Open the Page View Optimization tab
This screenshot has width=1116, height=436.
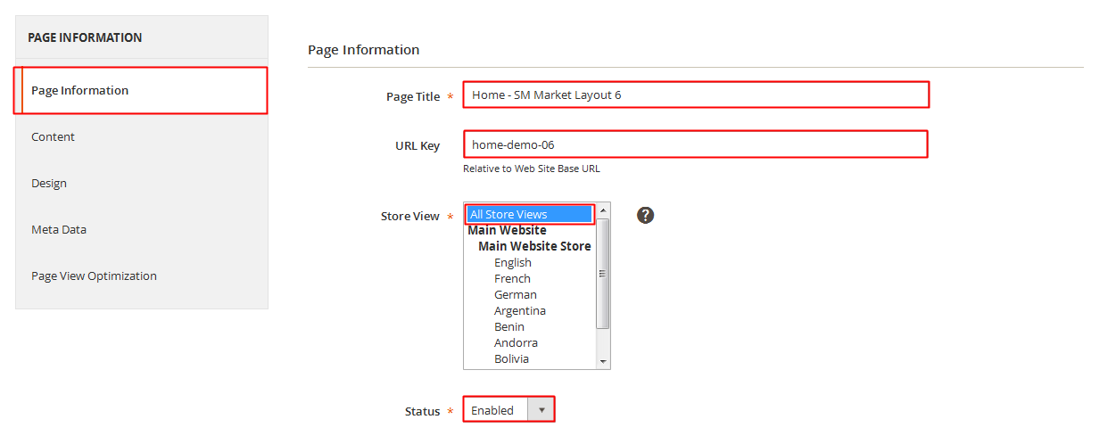click(141, 276)
